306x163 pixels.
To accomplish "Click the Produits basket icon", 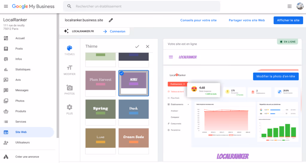I will [6, 111].
